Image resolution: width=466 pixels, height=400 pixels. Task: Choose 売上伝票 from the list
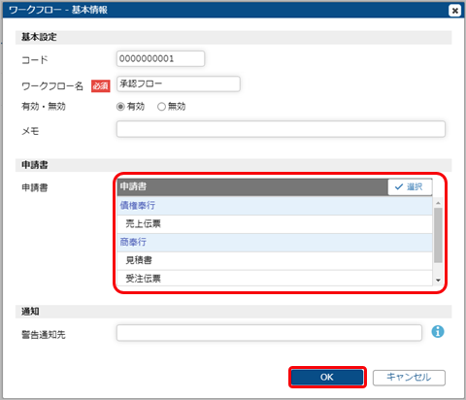point(275,224)
